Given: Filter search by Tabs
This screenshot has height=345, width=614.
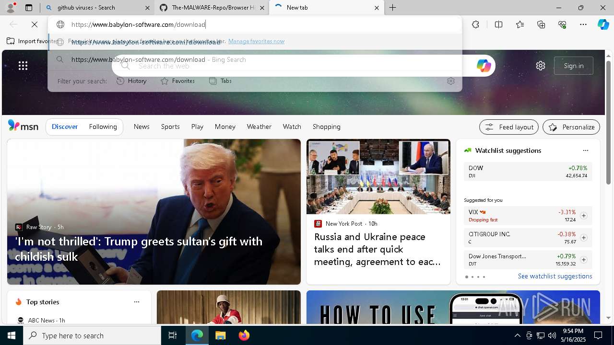Looking at the screenshot, I should coord(221,81).
